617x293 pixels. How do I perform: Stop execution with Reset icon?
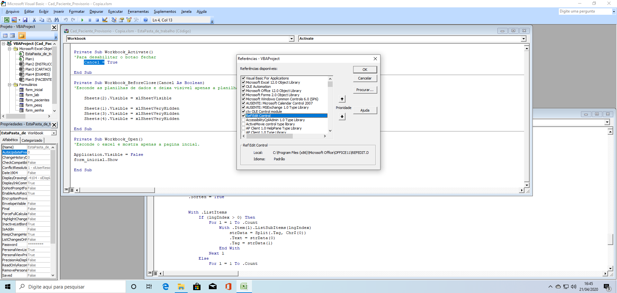[97, 20]
